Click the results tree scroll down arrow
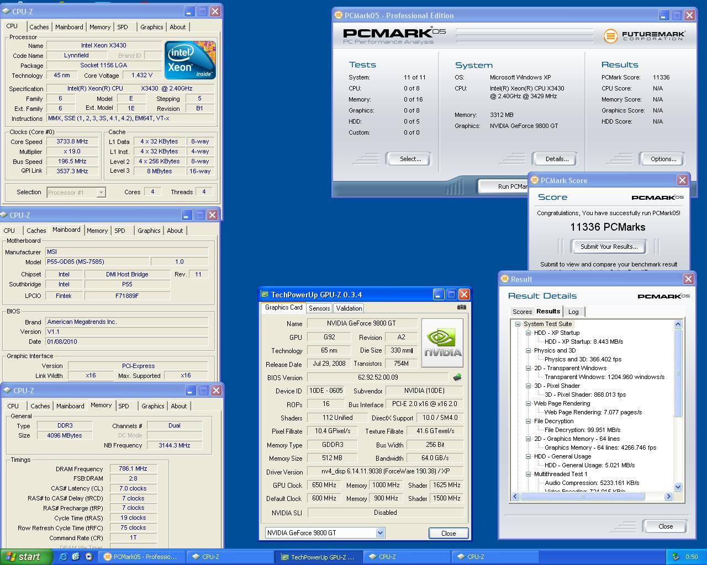Image resolution: width=707 pixels, height=565 pixels. point(678,487)
